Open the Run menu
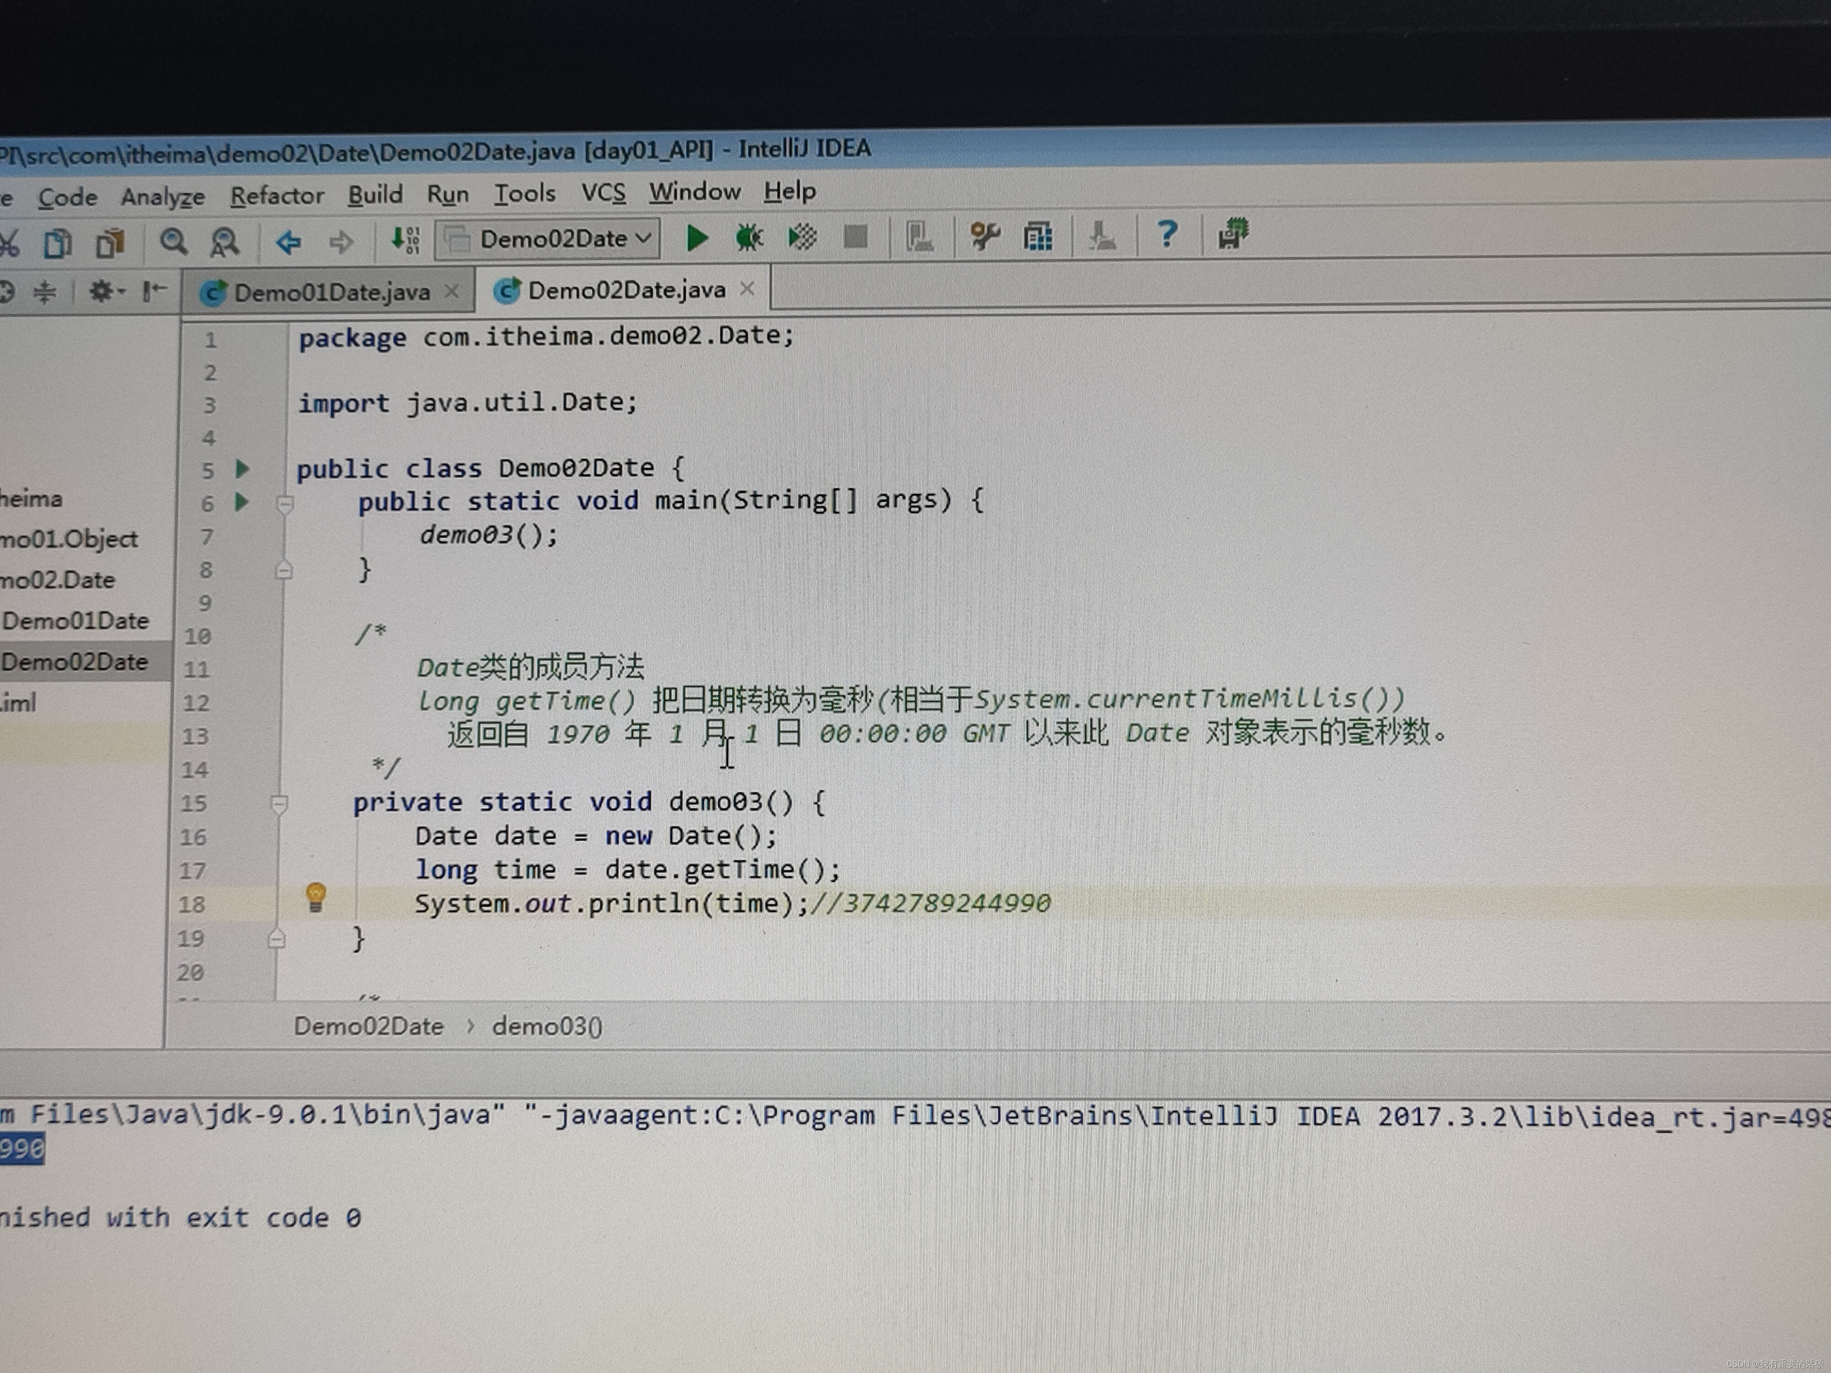 point(448,195)
